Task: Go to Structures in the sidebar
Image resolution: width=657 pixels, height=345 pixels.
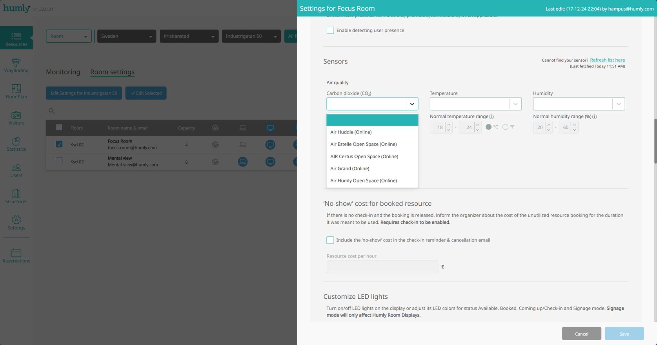Action: click(x=16, y=196)
